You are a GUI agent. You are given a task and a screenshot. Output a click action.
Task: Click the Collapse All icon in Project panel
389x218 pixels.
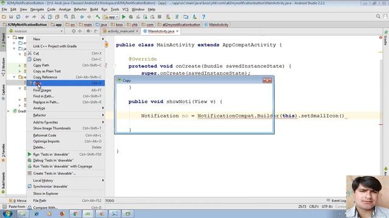click(80, 31)
